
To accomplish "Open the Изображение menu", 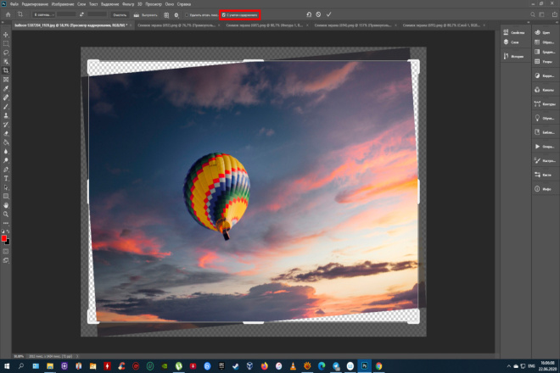I will (63, 4).
